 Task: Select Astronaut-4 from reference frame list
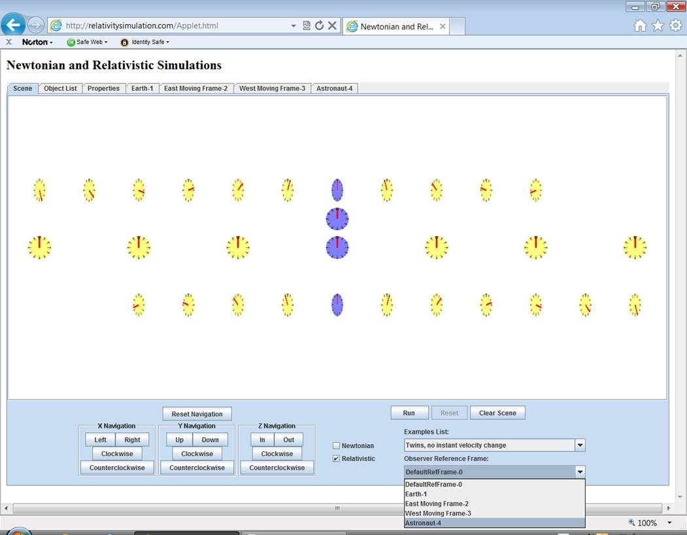423,523
